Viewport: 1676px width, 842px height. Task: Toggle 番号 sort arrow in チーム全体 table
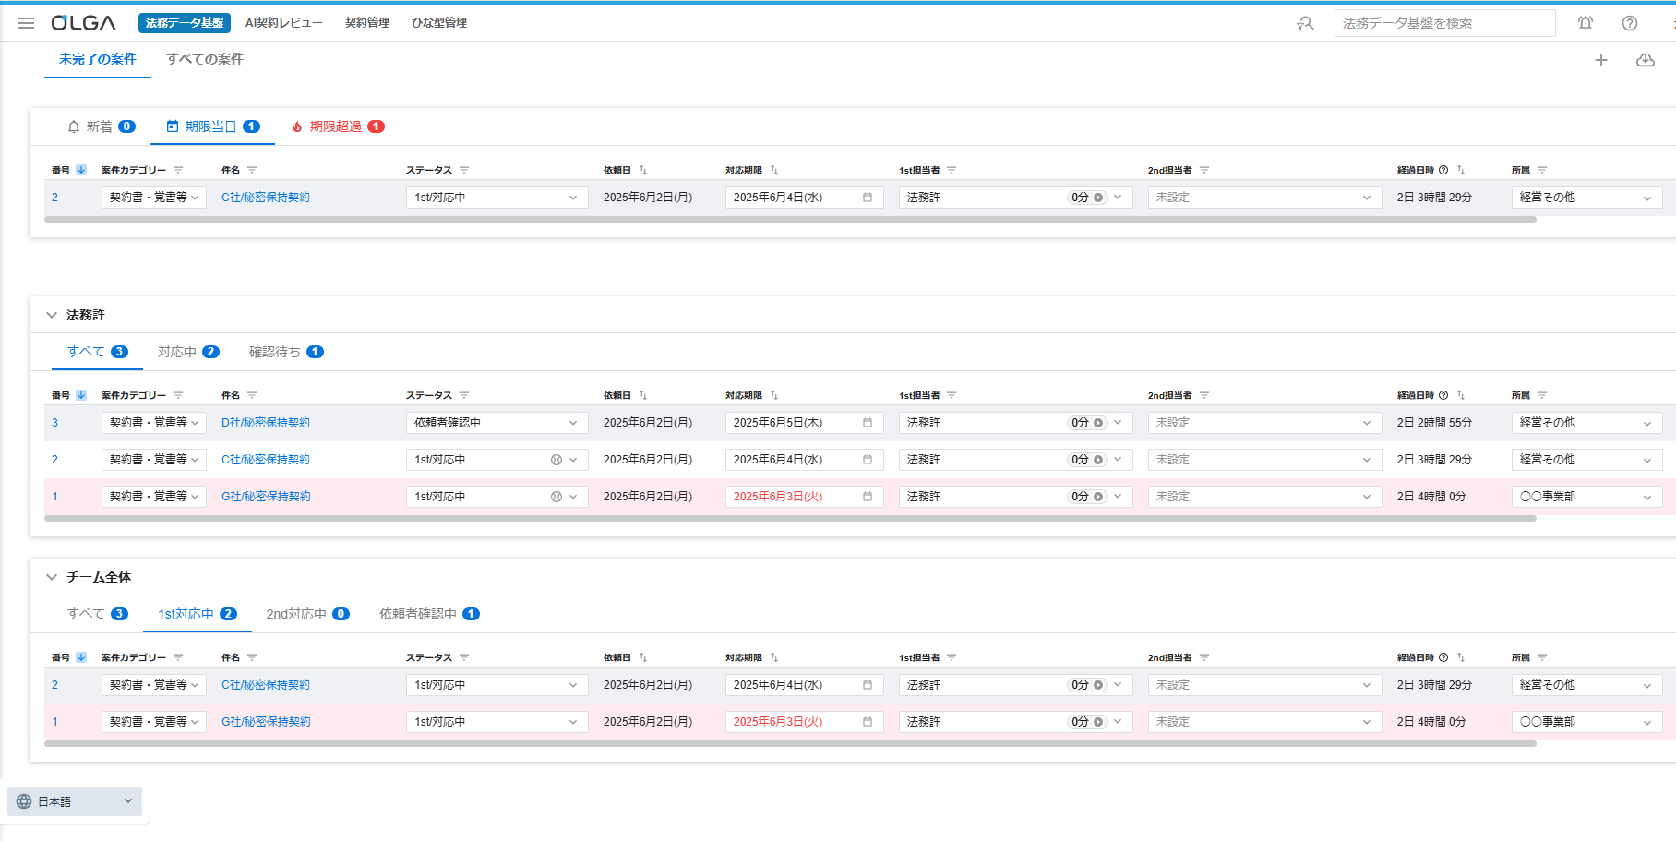click(x=81, y=657)
